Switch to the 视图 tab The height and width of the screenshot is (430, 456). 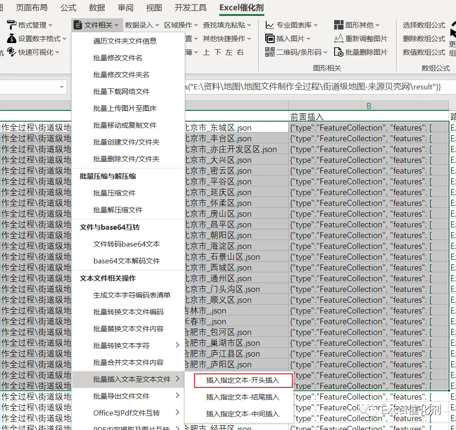(154, 7)
